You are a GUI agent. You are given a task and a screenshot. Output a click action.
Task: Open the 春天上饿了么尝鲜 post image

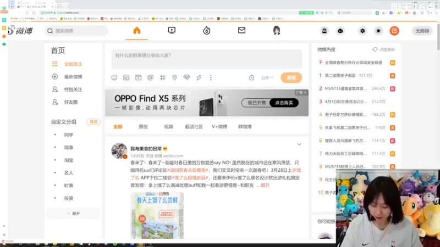pyautogui.click(x=157, y=215)
